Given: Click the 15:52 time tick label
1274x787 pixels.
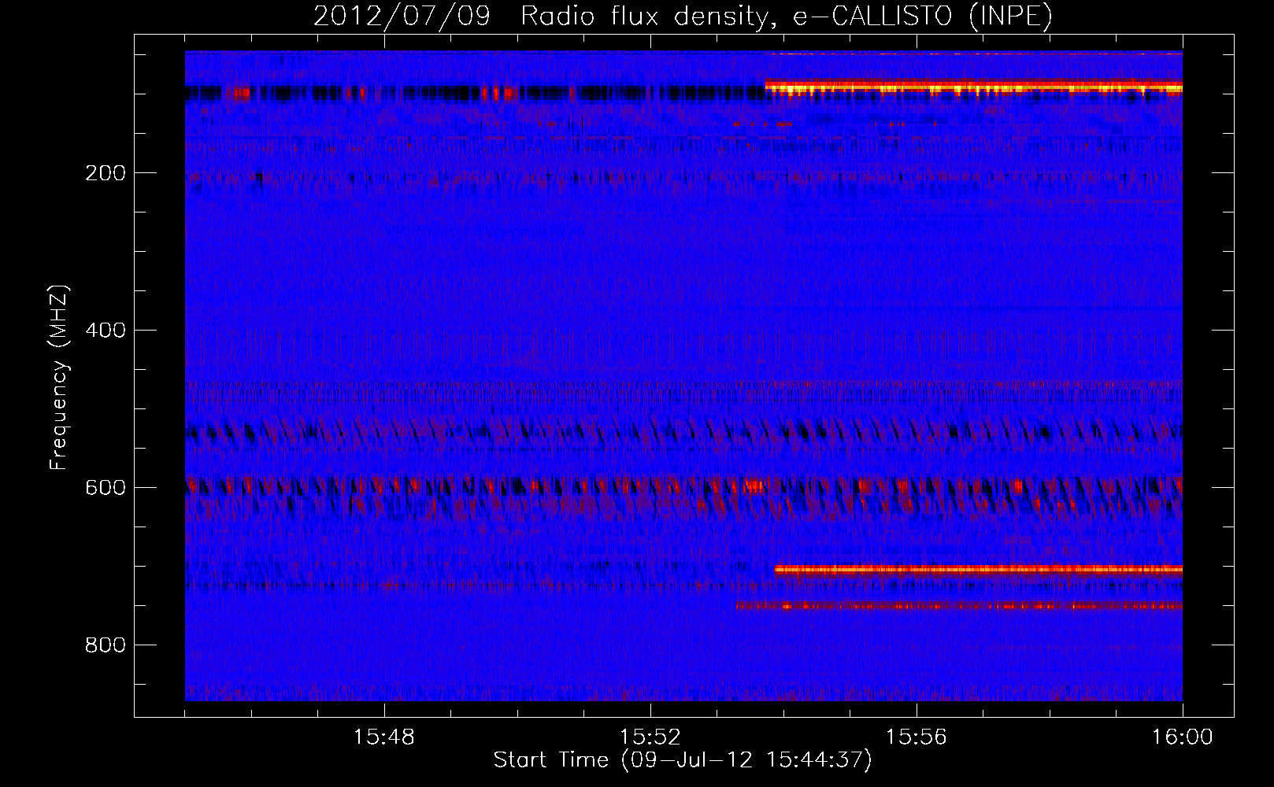Looking at the screenshot, I should click(x=650, y=737).
